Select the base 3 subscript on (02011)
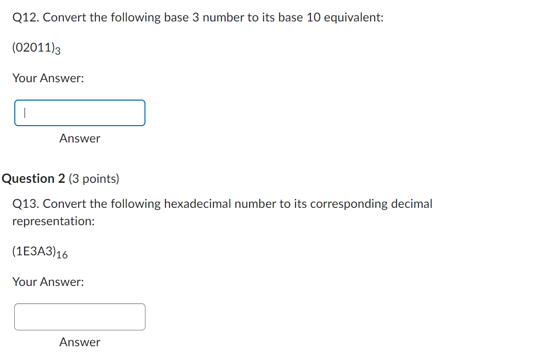Image resolution: width=538 pixels, height=360 pixels. 58,52
